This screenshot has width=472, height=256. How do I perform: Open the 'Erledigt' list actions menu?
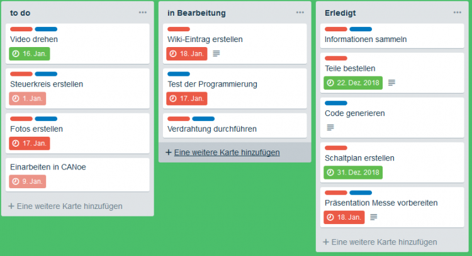tap(458, 13)
